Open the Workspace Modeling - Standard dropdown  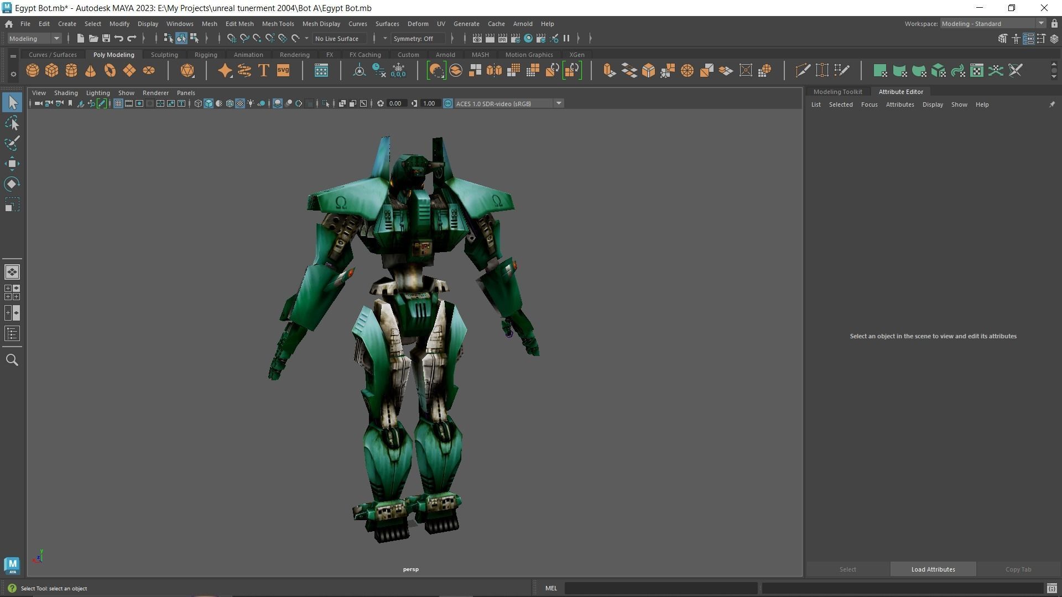(x=993, y=24)
